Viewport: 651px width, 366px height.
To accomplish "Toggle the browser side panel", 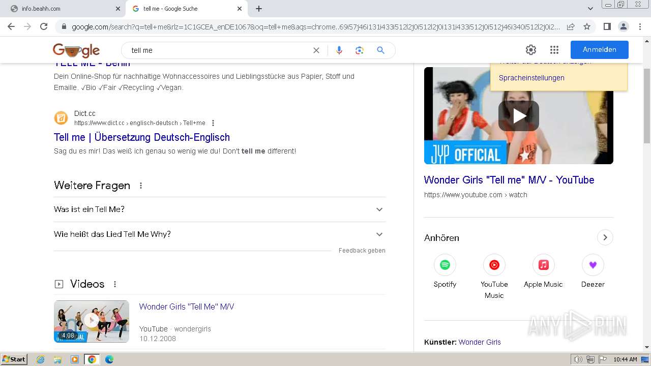I will pyautogui.click(x=607, y=26).
